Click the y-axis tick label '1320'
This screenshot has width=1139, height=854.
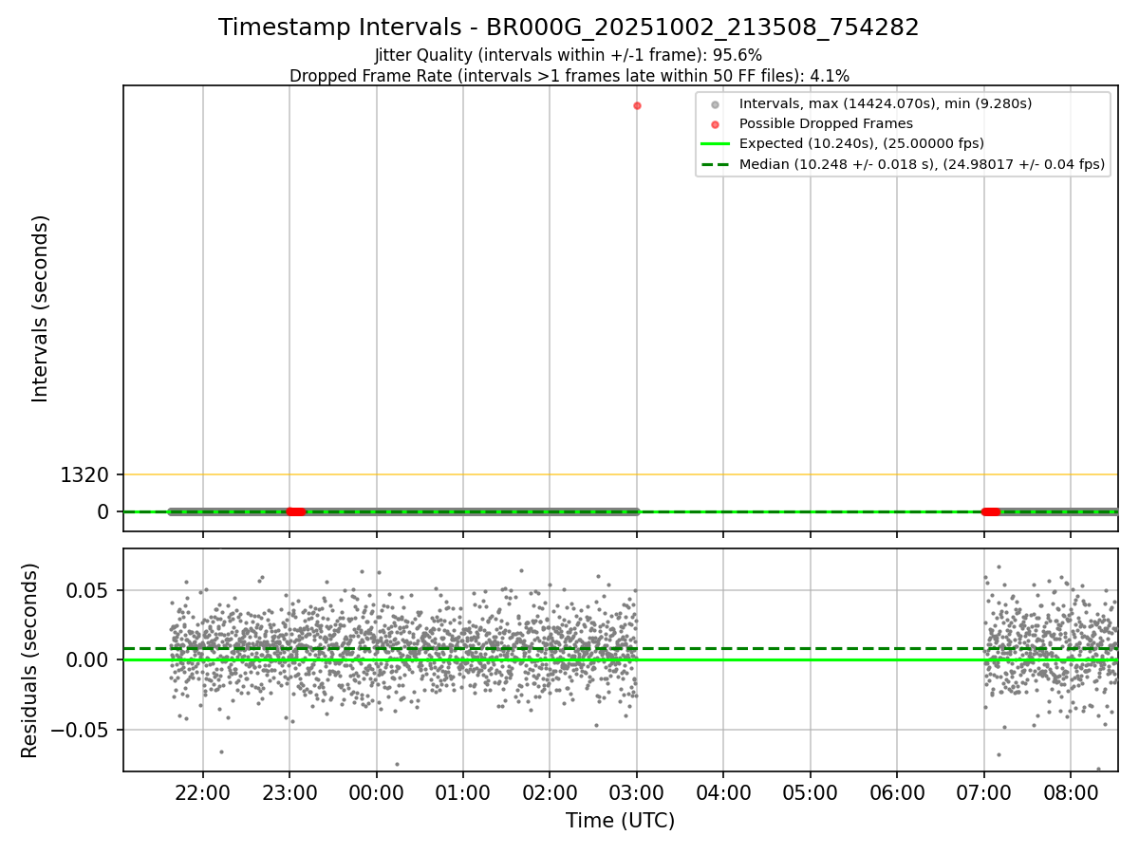[x=84, y=474]
